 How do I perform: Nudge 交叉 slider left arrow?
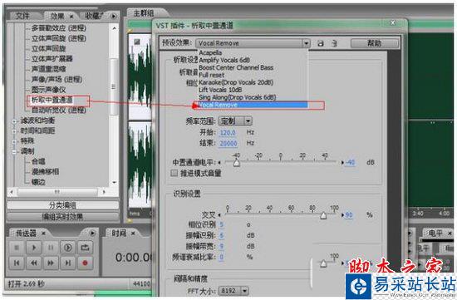coord(219,215)
